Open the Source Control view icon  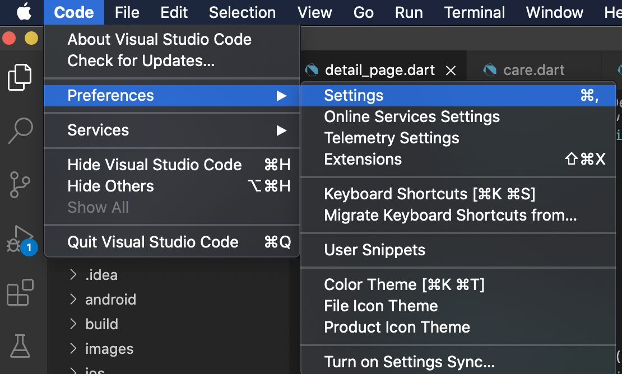pos(20,185)
